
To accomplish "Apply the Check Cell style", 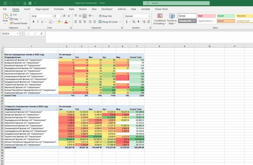I will [x=187, y=21].
